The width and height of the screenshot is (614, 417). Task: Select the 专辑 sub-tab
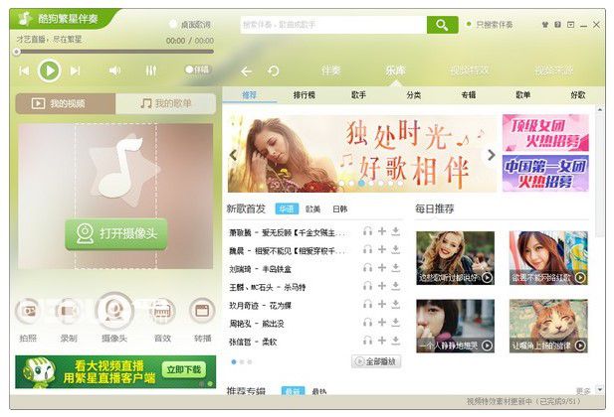(x=469, y=95)
